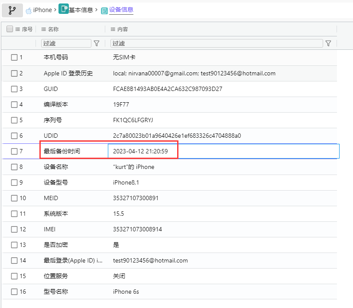Select the 最后登录(Apple ID) name cell
This screenshot has height=308, width=353.
(x=73, y=260)
